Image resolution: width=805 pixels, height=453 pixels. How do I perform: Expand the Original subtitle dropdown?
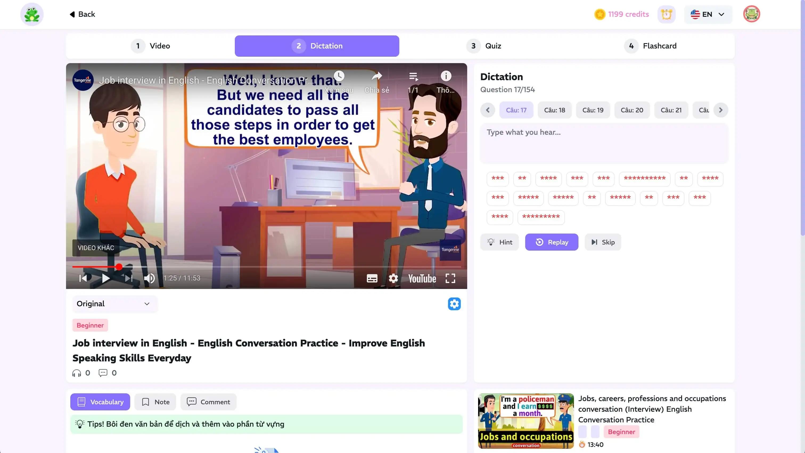(114, 304)
